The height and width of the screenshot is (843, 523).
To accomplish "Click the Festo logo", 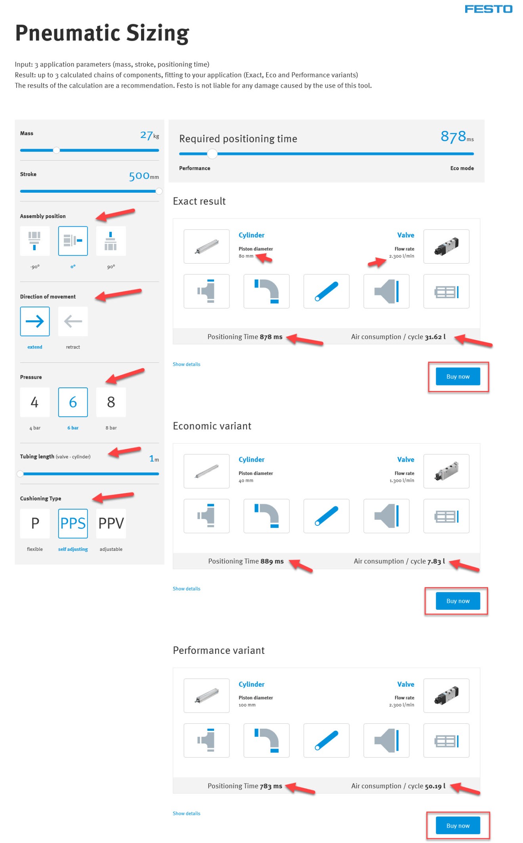I will tap(489, 9).
